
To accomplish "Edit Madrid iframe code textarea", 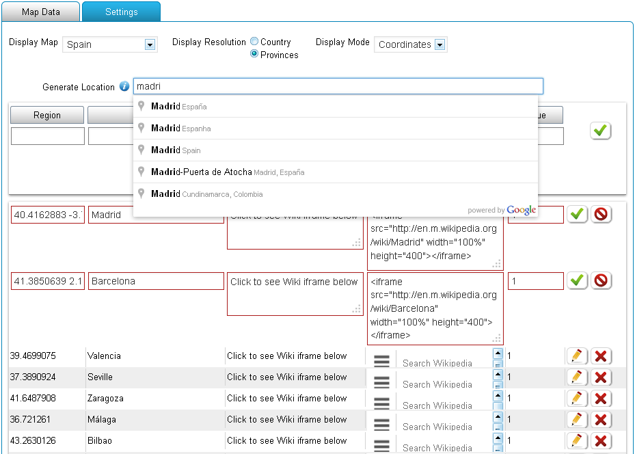I will tap(435, 243).
